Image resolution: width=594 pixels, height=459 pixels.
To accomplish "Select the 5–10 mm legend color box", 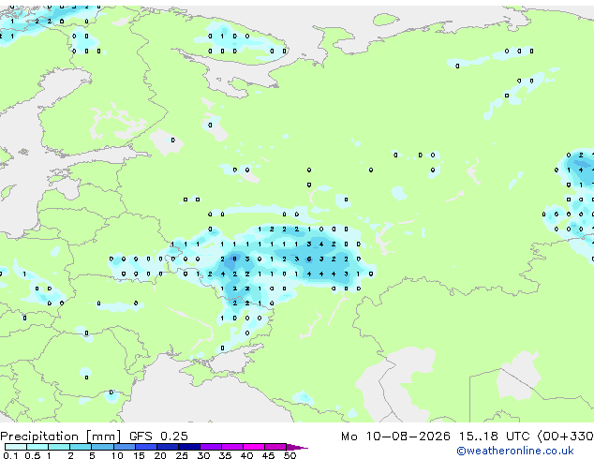I will [102, 447].
